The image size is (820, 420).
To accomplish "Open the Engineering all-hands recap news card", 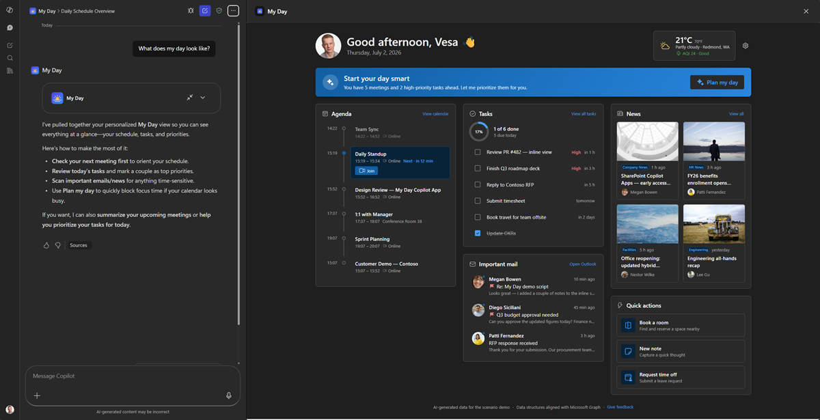I will point(714,243).
